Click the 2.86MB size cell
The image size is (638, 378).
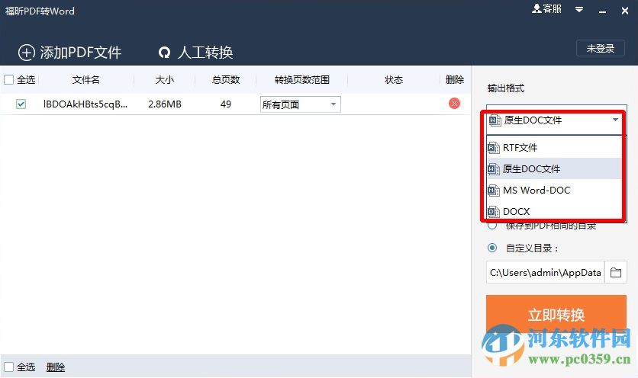[x=165, y=104]
